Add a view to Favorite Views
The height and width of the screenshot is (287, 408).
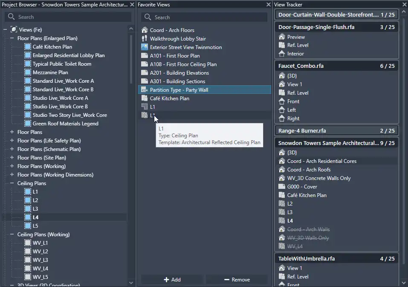coord(172,279)
